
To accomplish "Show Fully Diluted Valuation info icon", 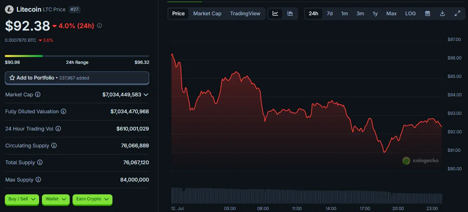I will click(x=64, y=112).
